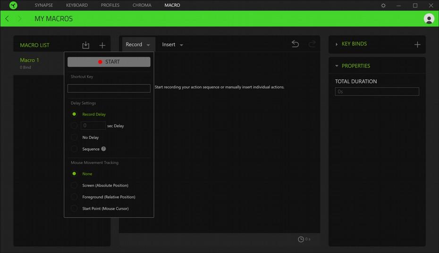Add a new macro with the plus icon

click(102, 45)
